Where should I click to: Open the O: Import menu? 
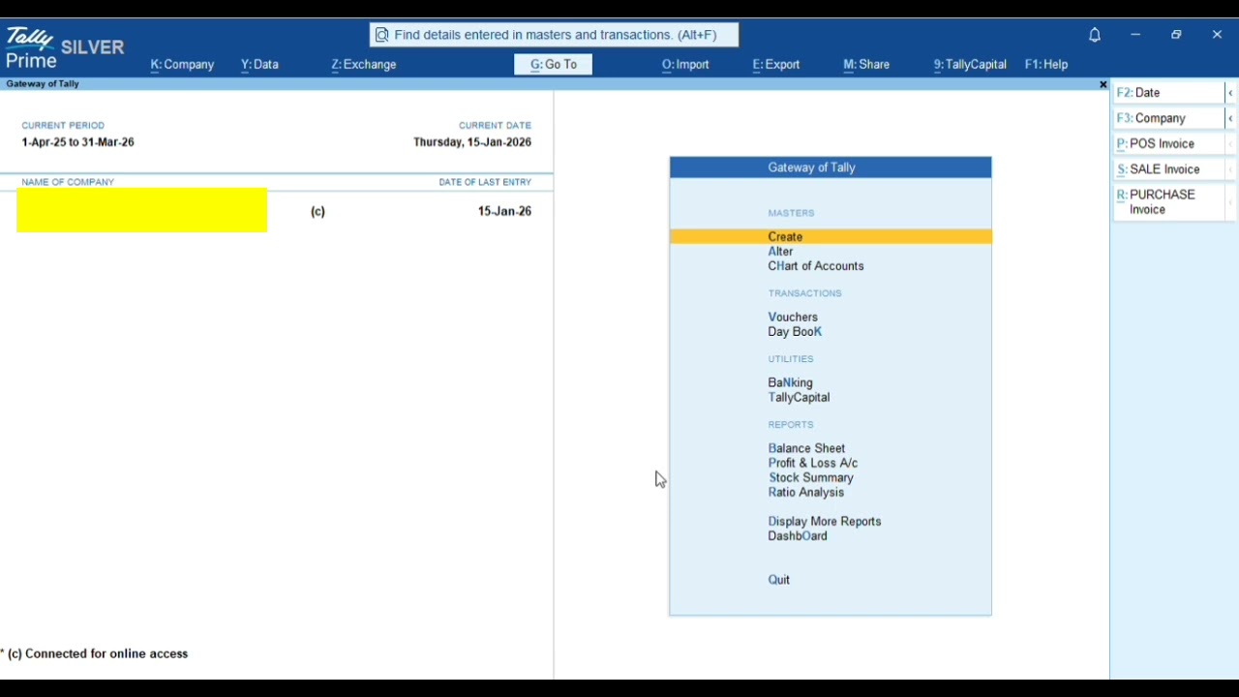685,65
